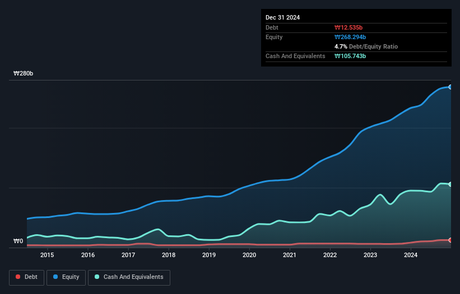
Task: Click the ₩268.294b equity value in tooltip
Action: 350,37
